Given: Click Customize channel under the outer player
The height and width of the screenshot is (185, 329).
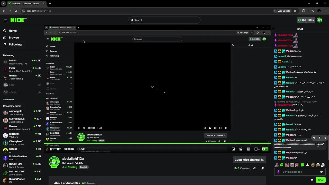Looking at the screenshot, I should [x=249, y=160].
